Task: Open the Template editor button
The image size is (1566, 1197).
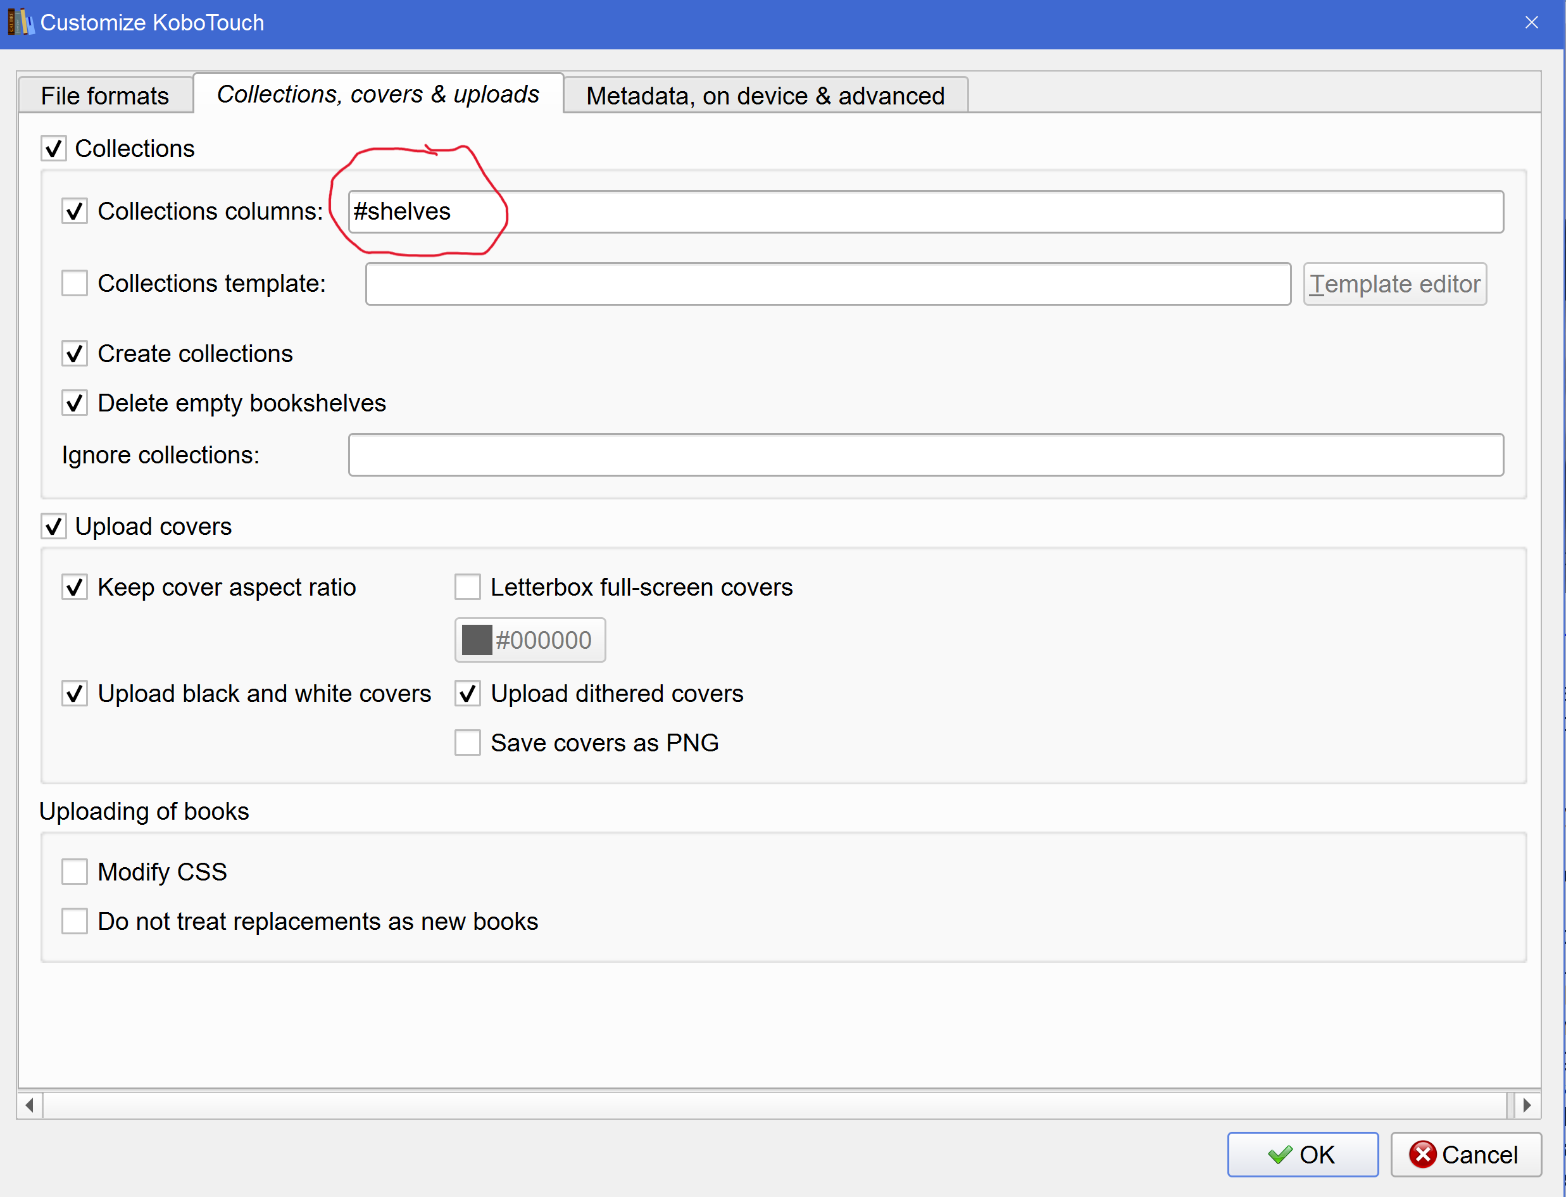Action: point(1394,284)
